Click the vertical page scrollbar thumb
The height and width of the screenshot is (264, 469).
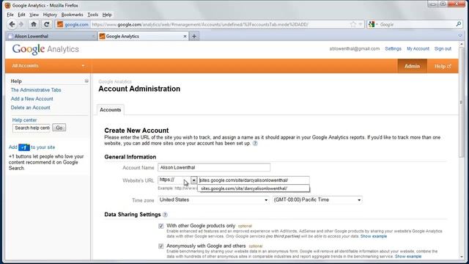[x=461, y=102]
